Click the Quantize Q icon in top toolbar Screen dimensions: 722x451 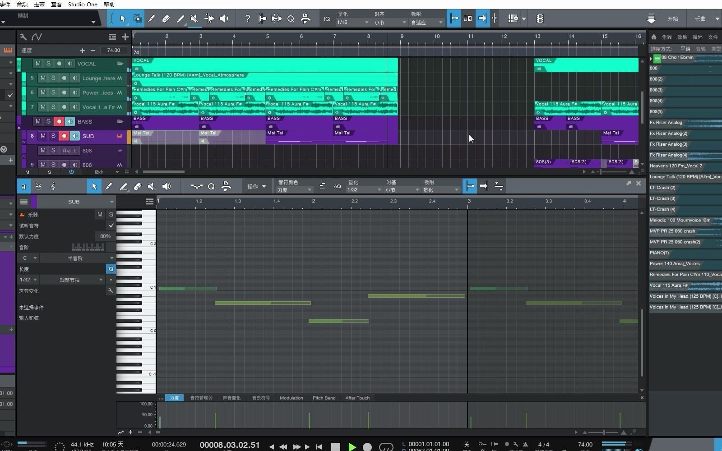tap(291, 18)
